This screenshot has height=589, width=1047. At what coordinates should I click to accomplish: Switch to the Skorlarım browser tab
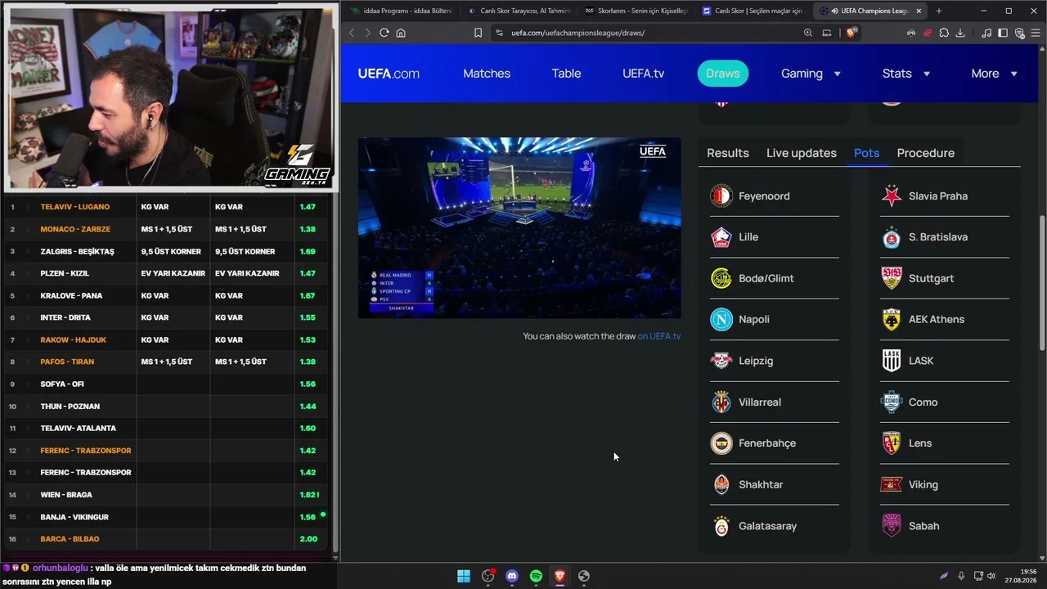point(636,11)
